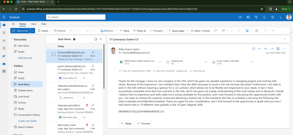This screenshot has height=135, width=293.
Task: Pin the message using the pin icon
Action: coord(232,31)
